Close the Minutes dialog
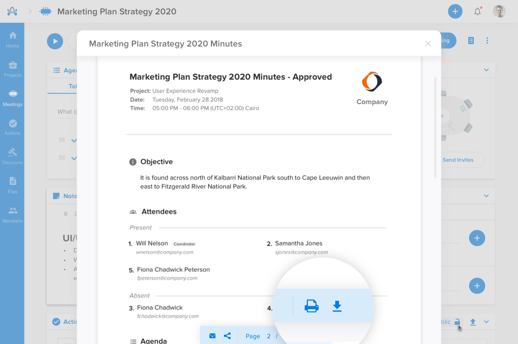Screen dimensions: 518x344 pyautogui.click(x=428, y=44)
